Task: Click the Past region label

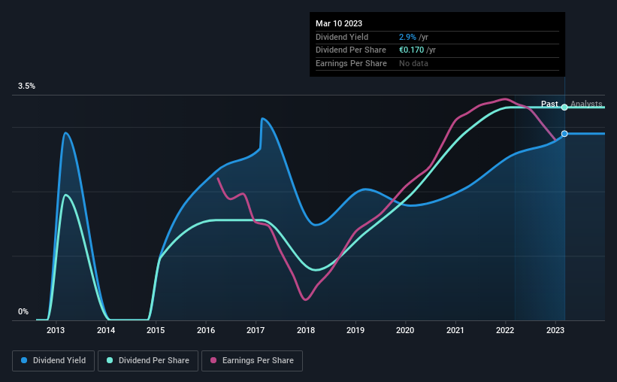Action: 549,104
